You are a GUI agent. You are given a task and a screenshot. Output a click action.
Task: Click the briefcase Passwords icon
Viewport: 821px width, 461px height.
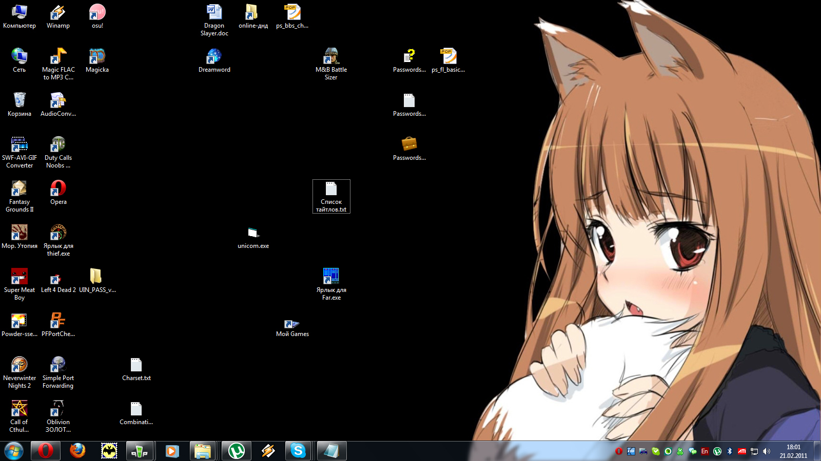pos(409,144)
